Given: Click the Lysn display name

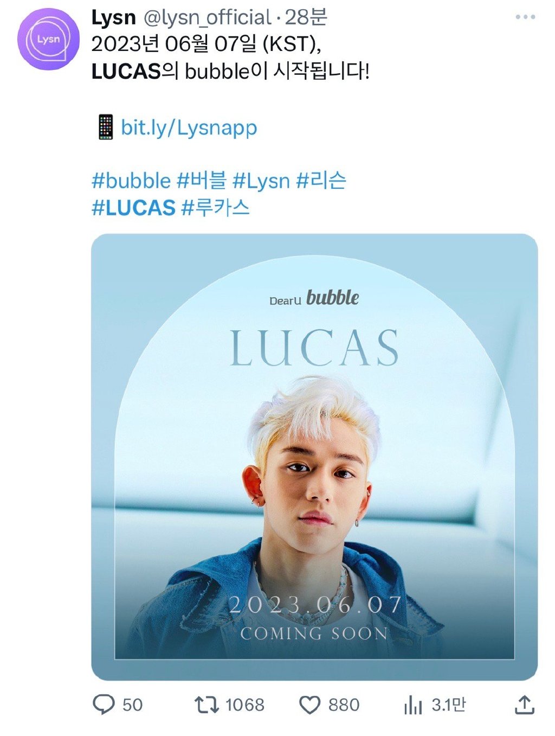Looking at the screenshot, I should [113, 18].
